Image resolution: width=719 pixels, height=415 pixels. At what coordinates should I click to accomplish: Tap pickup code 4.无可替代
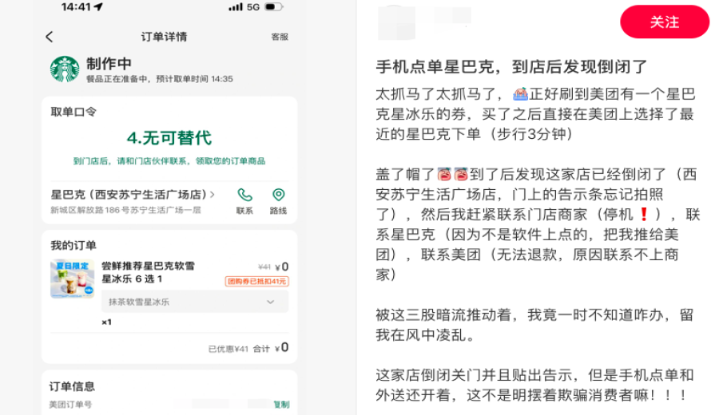(x=169, y=138)
